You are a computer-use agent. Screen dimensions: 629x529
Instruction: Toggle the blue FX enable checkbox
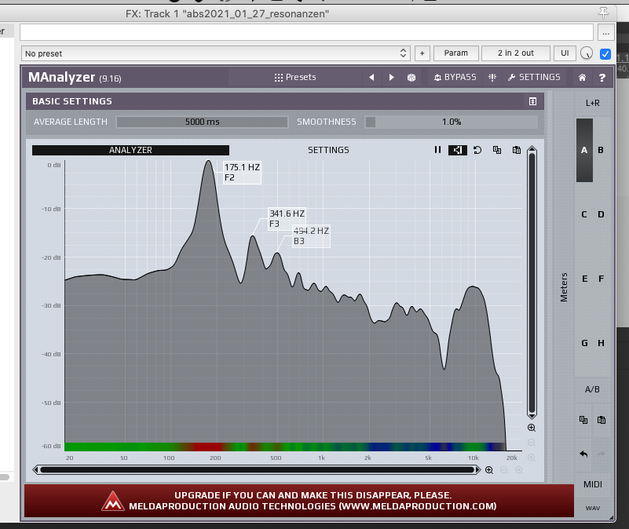[605, 53]
